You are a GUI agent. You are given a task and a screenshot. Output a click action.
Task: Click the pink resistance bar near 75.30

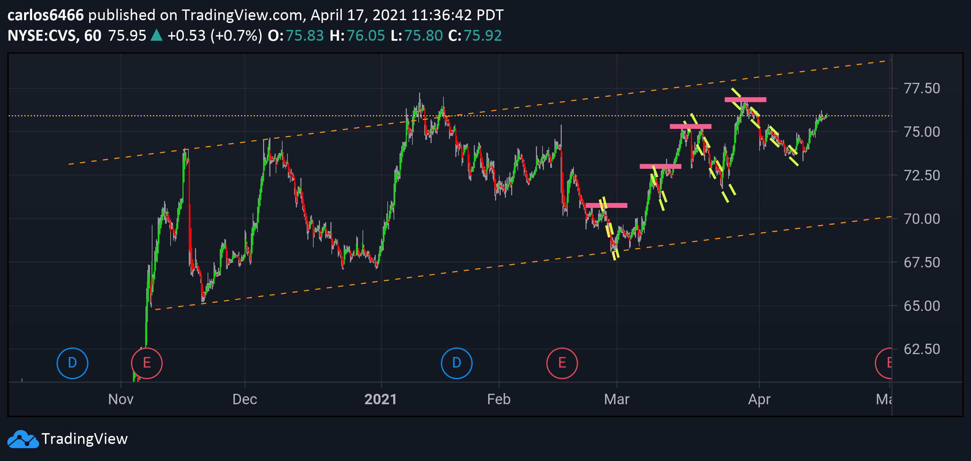tap(690, 126)
